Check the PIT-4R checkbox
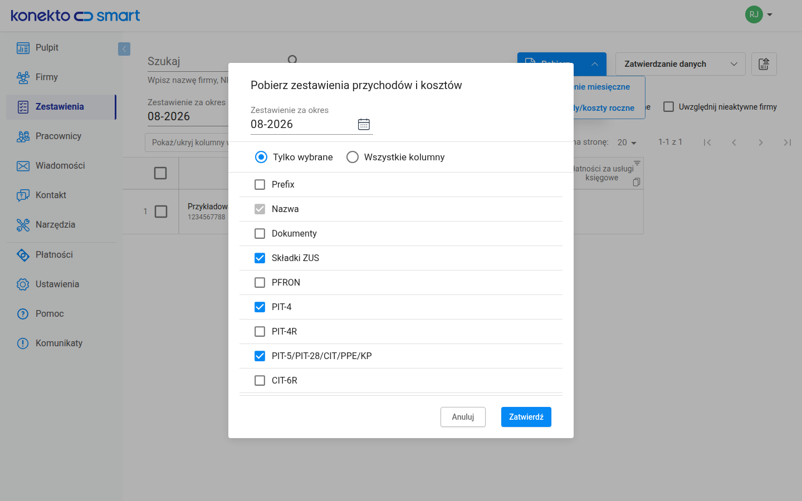 tap(260, 331)
